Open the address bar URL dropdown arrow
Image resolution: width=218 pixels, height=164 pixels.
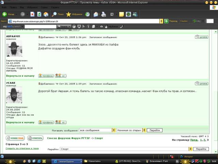161,21
